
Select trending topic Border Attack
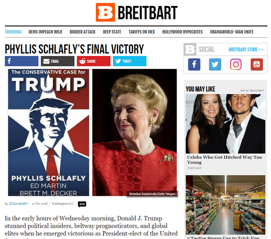coord(83,32)
